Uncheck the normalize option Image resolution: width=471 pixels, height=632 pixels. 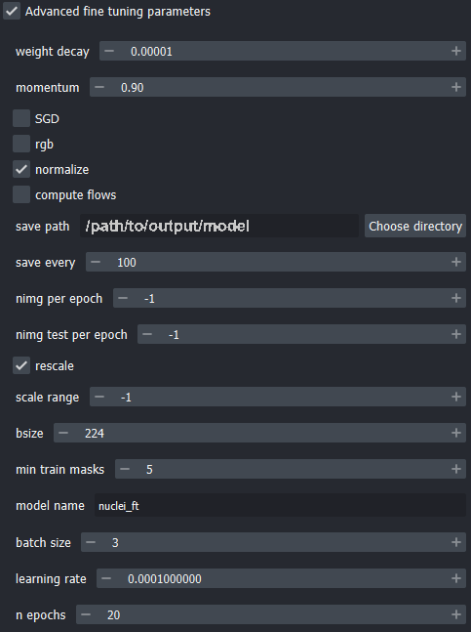pyautogui.click(x=21, y=169)
